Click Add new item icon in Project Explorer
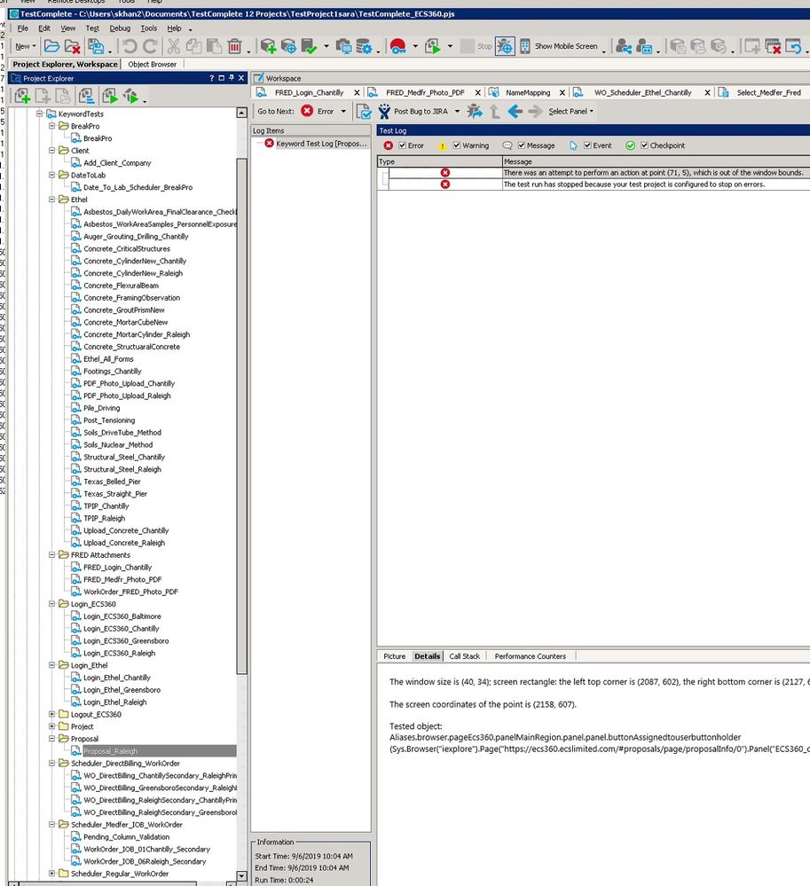 point(22,96)
